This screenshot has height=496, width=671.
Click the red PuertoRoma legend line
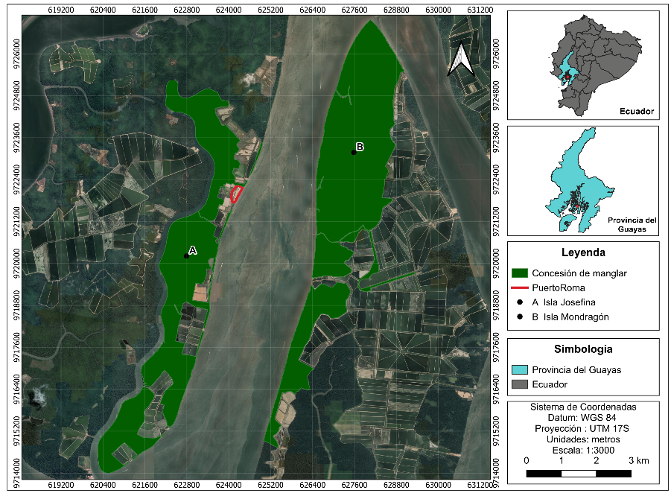coord(520,287)
